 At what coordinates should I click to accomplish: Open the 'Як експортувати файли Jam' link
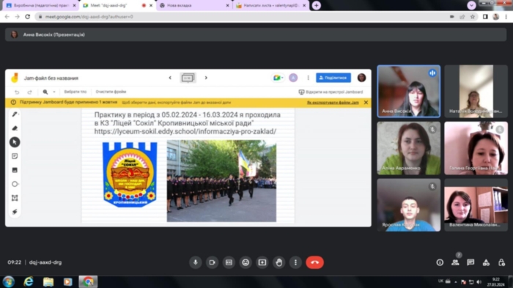tap(333, 103)
